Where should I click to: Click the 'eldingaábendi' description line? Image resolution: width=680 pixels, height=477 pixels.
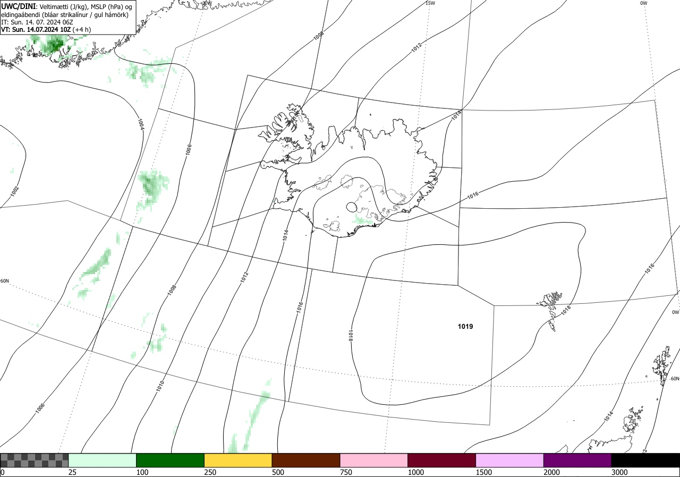pyautogui.click(x=64, y=15)
